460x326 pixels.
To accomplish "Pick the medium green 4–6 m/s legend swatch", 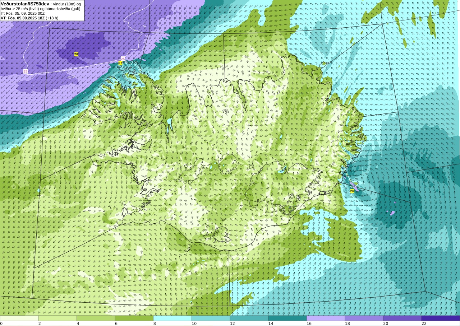I will [x=96, y=318].
